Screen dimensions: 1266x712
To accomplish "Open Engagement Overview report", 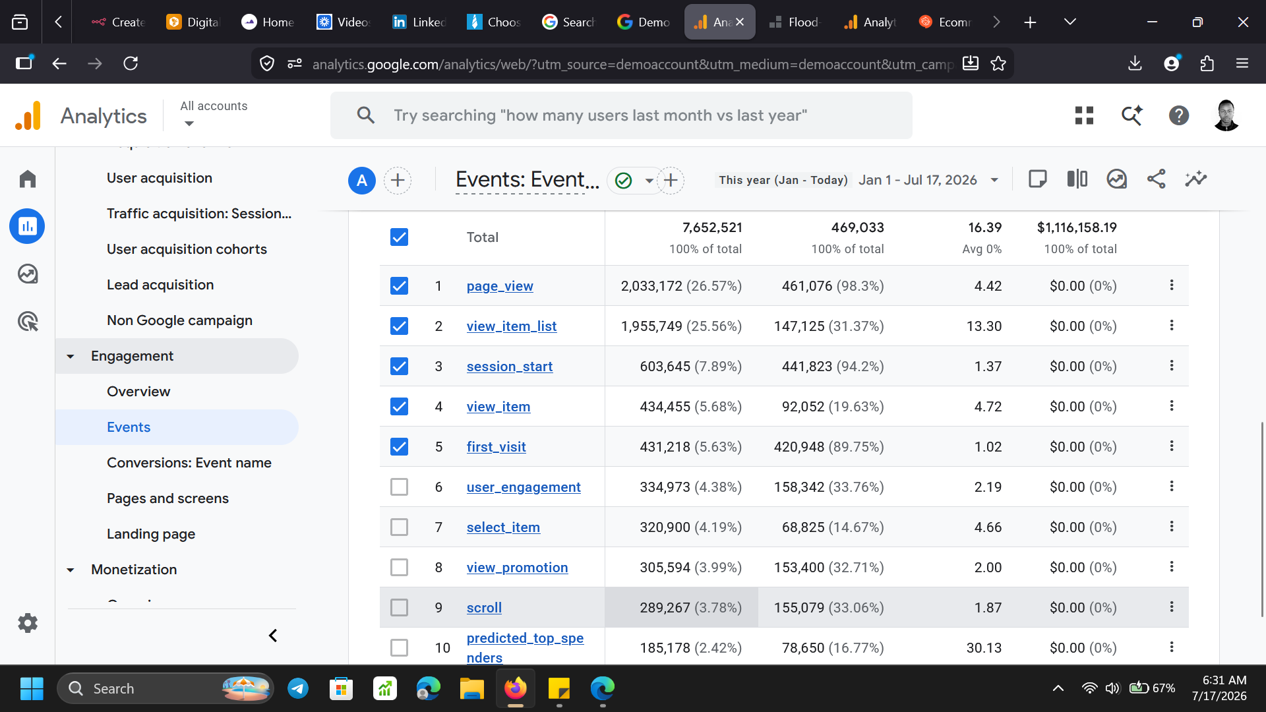I will [138, 392].
